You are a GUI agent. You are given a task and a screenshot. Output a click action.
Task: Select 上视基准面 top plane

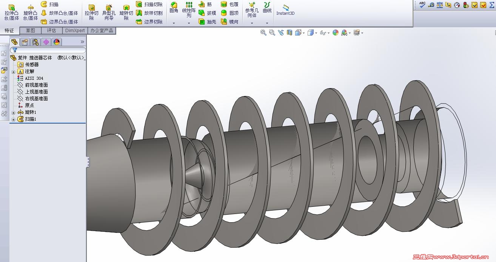(x=32, y=92)
